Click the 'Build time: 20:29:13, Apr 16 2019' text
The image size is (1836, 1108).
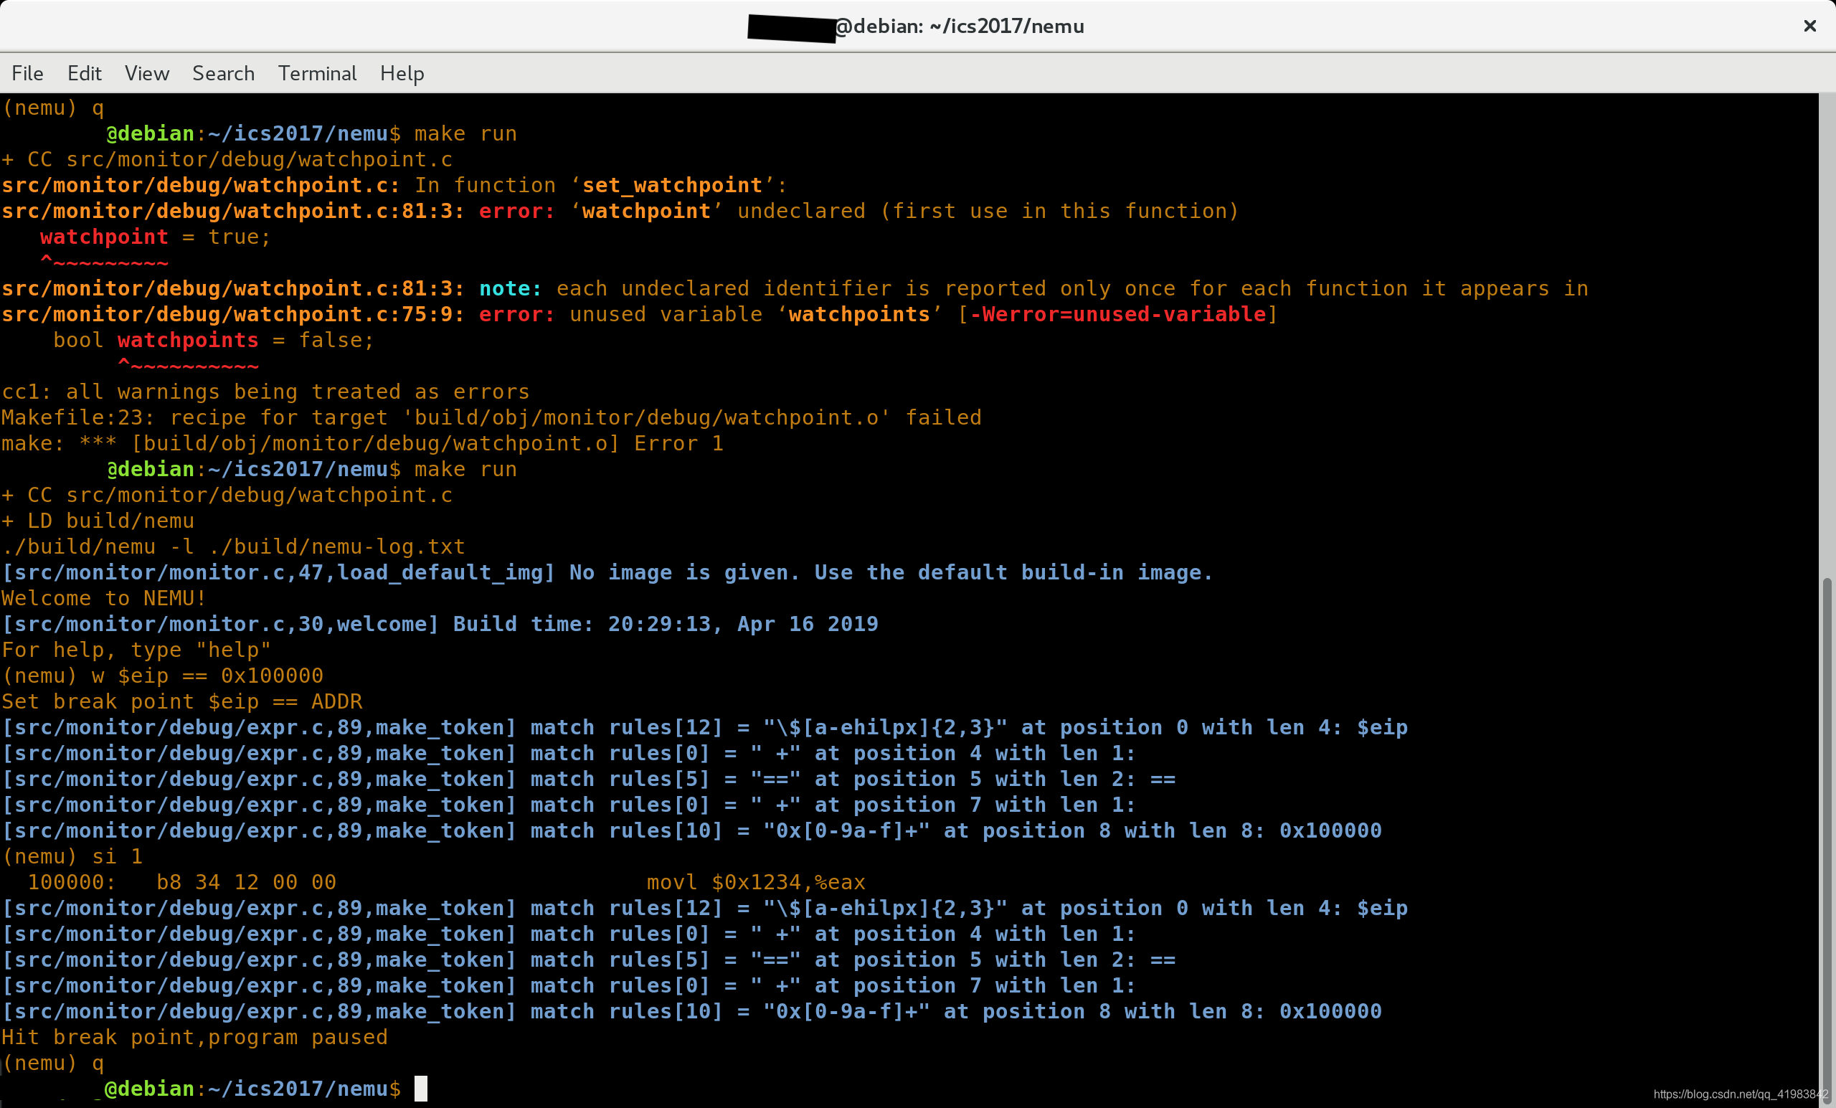[x=666, y=625]
